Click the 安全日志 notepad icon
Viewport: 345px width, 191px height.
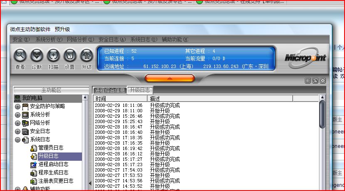(25, 132)
